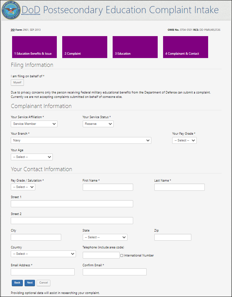The image size is (232, 297).
Task: Open the Country dropdown
Action: 43,254
